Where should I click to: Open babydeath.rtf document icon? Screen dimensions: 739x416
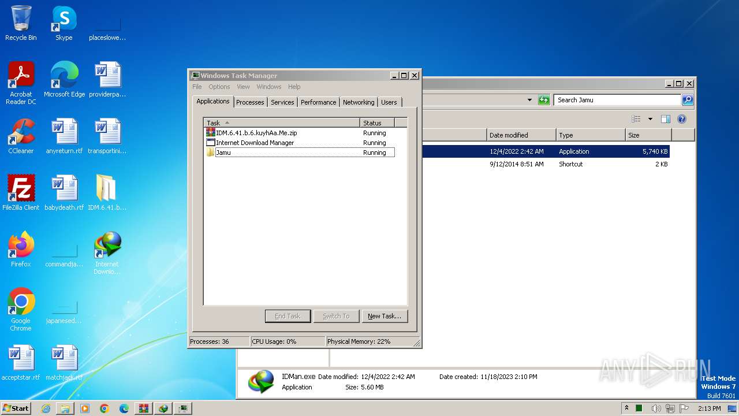pos(64,193)
